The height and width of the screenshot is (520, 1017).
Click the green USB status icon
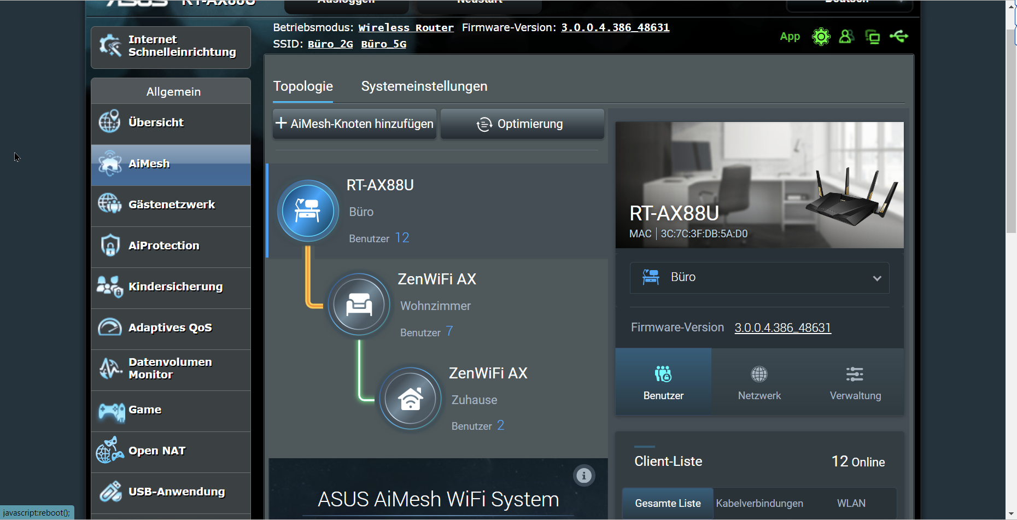pyautogui.click(x=899, y=36)
